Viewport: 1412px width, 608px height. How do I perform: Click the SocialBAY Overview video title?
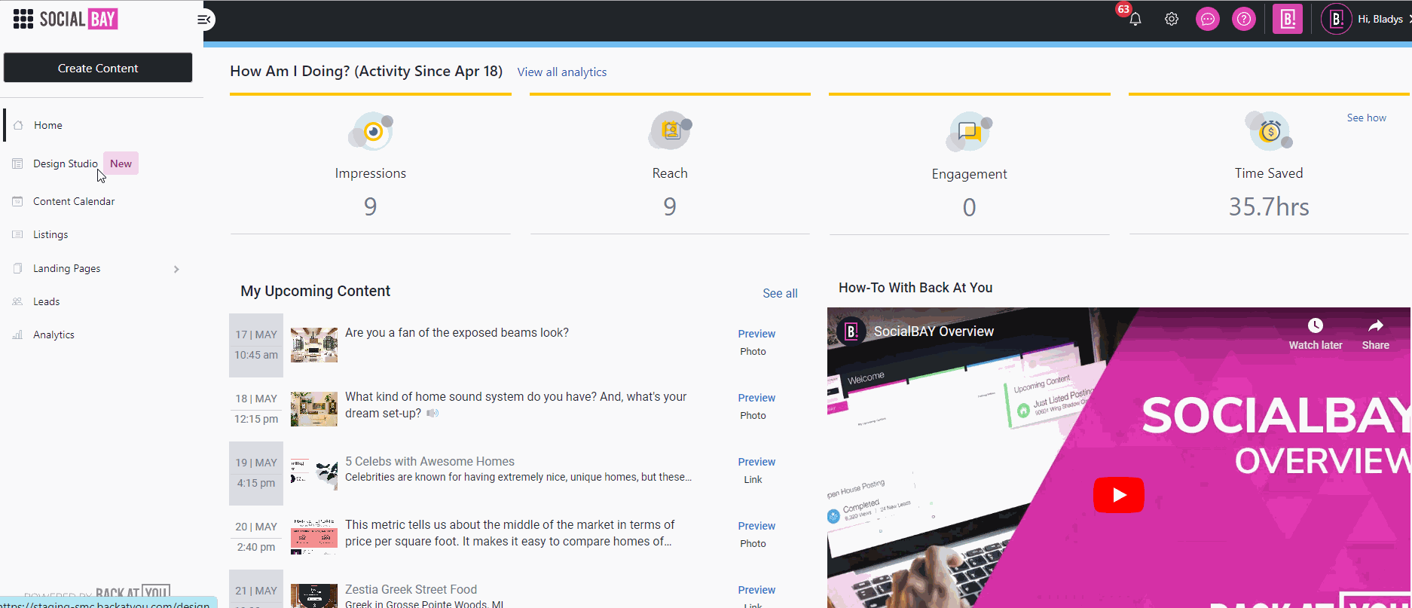(x=934, y=331)
